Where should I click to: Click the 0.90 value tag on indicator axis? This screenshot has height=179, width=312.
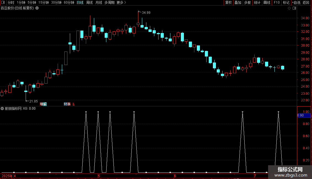pyautogui.click(x=304, y=115)
